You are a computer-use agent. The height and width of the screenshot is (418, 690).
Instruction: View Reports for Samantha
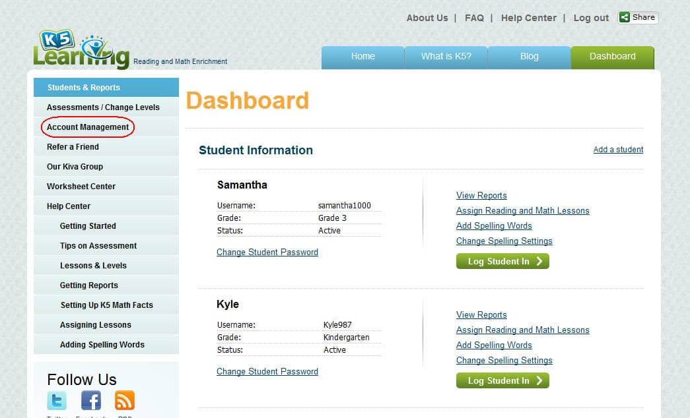[x=481, y=196]
